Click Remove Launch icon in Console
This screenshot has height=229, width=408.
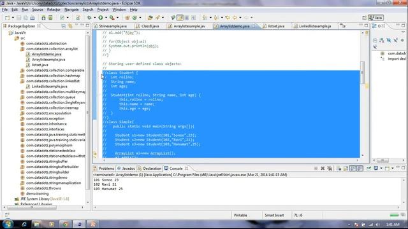click(323, 168)
